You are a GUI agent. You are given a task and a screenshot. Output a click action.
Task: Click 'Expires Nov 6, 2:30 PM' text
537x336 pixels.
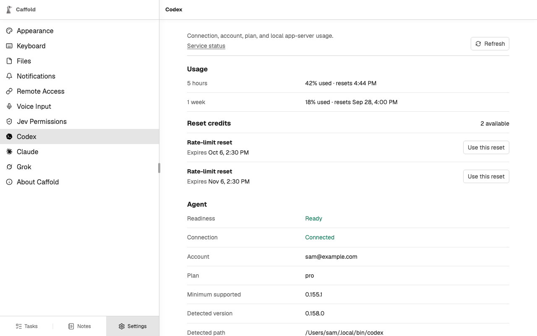(x=218, y=181)
